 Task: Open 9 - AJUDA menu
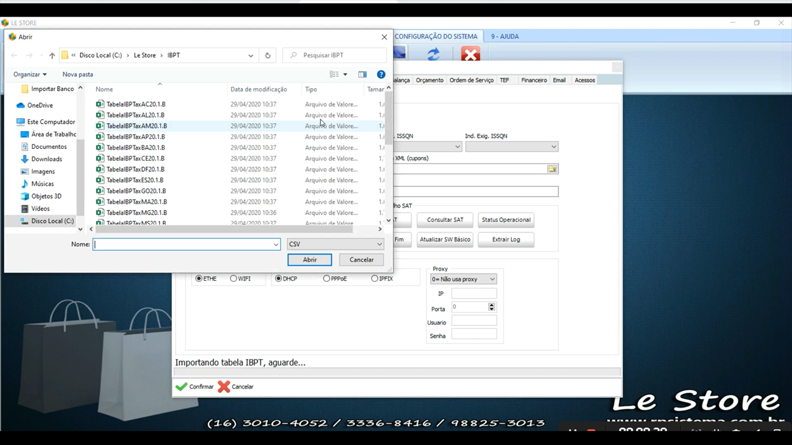pyautogui.click(x=505, y=36)
